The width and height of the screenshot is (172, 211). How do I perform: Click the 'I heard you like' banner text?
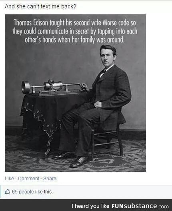tap(90, 206)
